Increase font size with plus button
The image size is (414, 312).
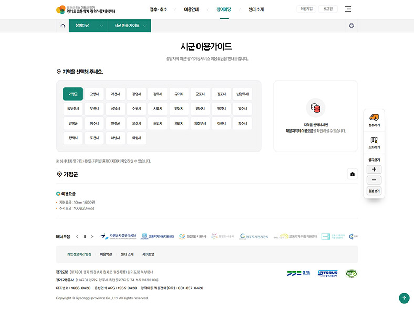click(x=374, y=169)
